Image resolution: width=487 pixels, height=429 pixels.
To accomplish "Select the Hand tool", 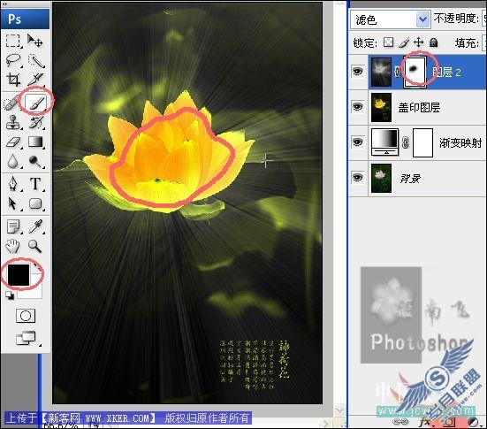I will [x=13, y=246].
